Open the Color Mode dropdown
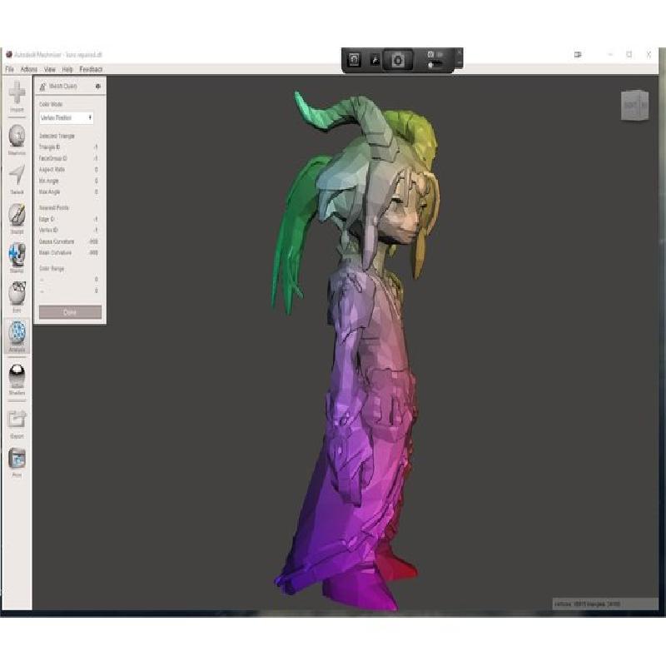 tap(67, 117)
